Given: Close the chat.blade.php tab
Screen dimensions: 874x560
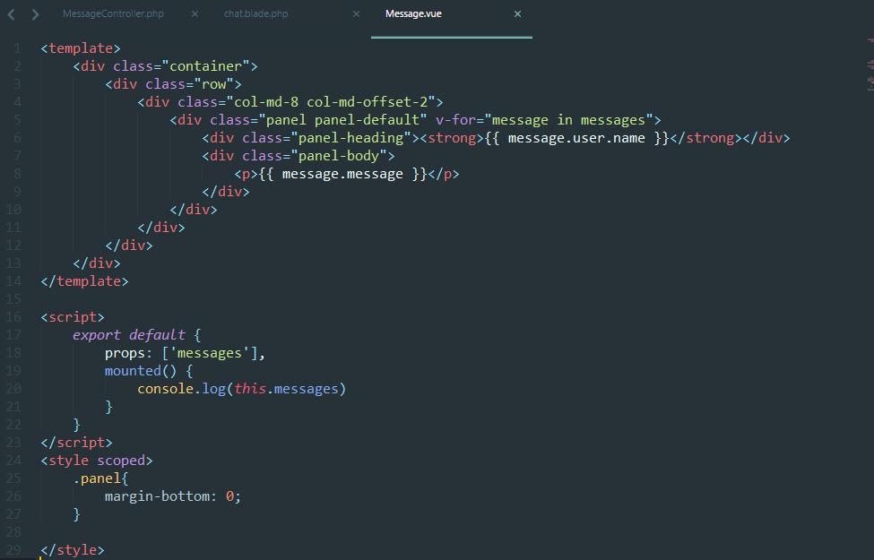Looking at the screenshot, I should 356,14.
